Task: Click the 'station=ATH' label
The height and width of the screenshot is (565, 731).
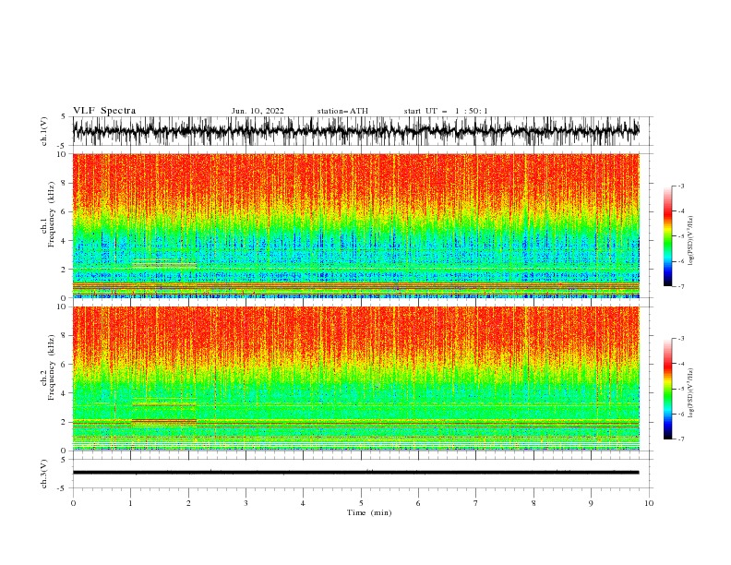Action: coord(342,111)
